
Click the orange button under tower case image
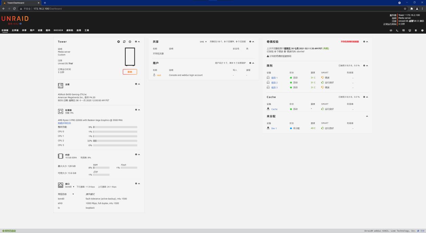point(130,72)
